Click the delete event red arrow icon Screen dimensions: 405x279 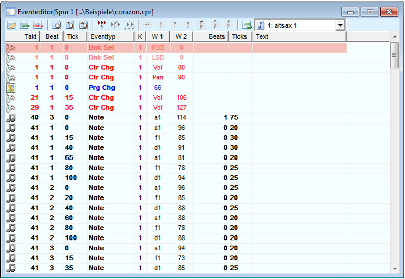tap(38, 25)
